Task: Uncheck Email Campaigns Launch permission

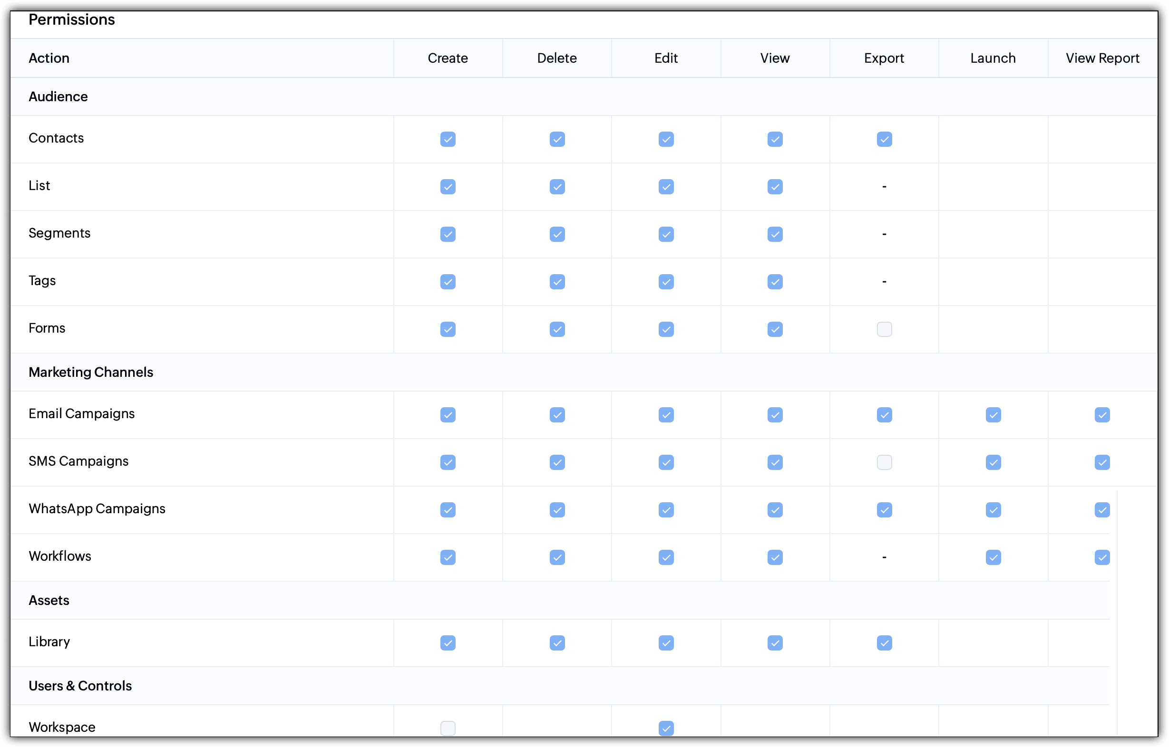Action: click(x=993, y=415)
